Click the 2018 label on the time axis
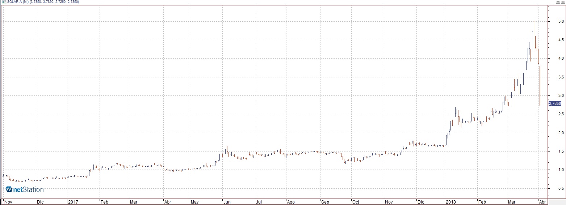Image resolution: width=566 pixels, height=205 pixels. click(450, 202)
